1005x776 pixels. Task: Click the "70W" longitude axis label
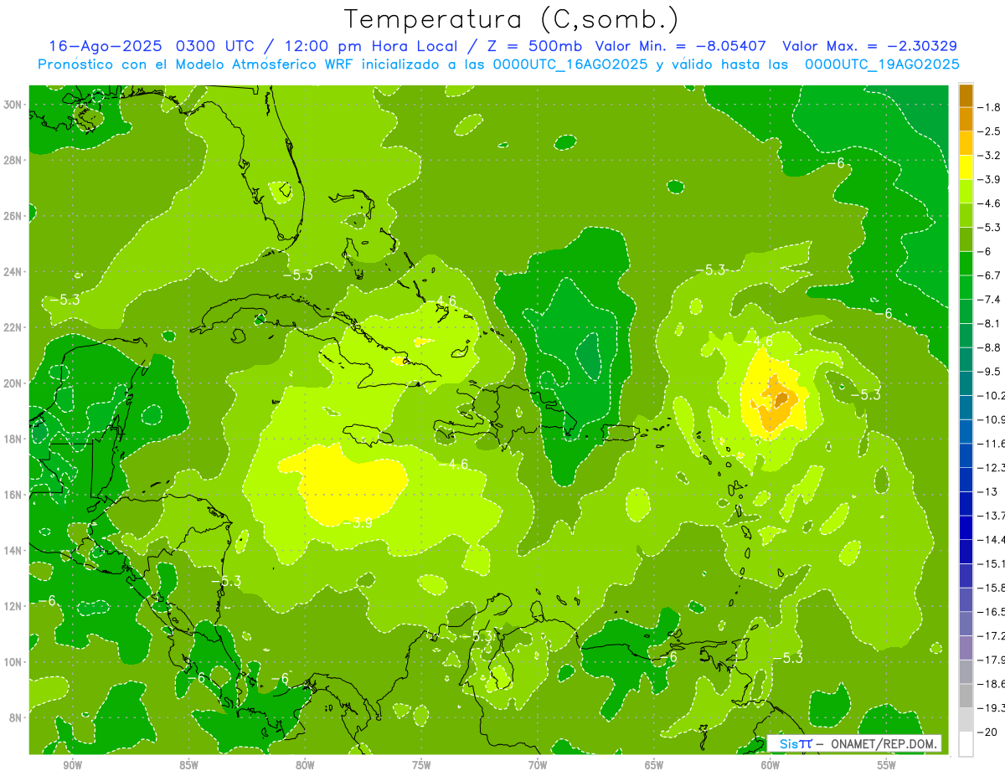click(538, 765)
